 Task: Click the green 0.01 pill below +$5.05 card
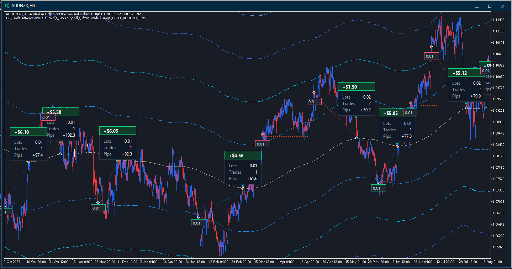click(378, 188)
